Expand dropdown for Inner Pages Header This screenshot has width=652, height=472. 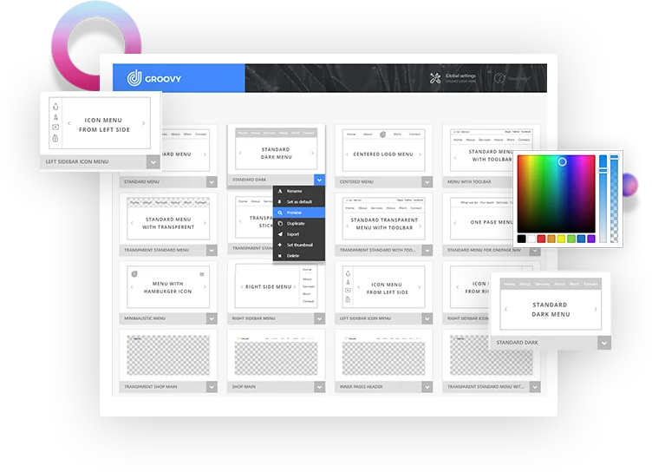point(427,387)
